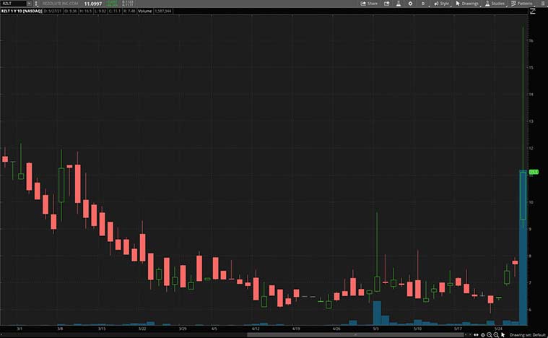Open the Patterns dropdown
548x338 pixels.
coord(521,4)
